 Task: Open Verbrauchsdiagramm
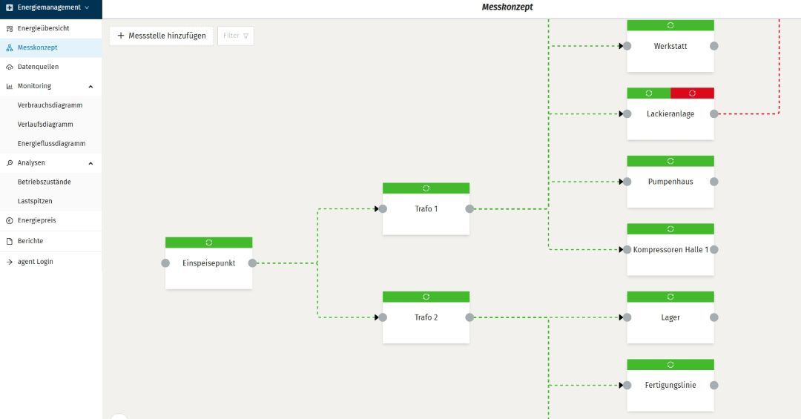[50, 105]
